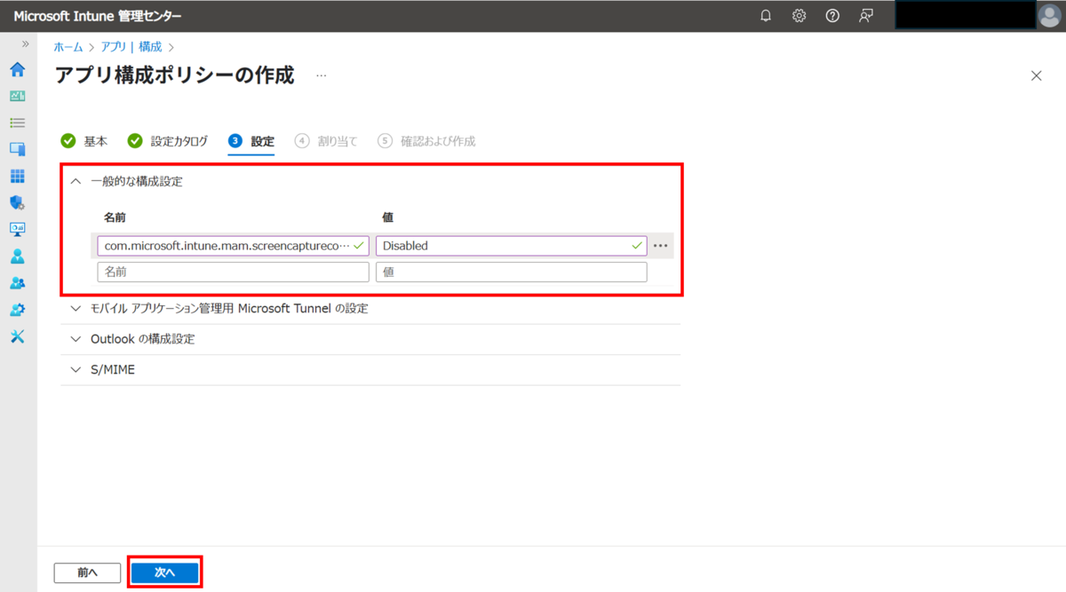Open the Dashboard chart icon in the sidebar
The width and height of the screenshot is (1066, 592).
pyautogui.click(x=17, y=96)
